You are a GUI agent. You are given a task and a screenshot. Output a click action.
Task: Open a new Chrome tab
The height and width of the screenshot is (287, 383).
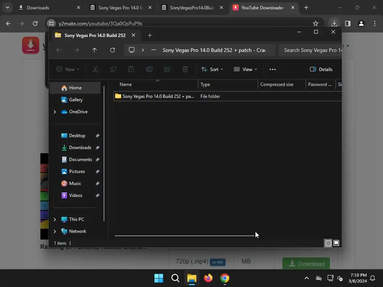(x=306, y=7)
